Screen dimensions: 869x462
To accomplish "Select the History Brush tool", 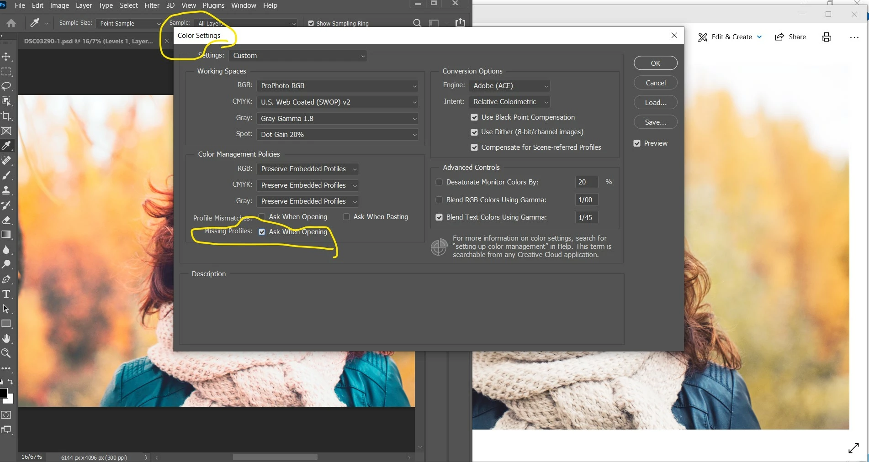I will (x=6, y=205).
